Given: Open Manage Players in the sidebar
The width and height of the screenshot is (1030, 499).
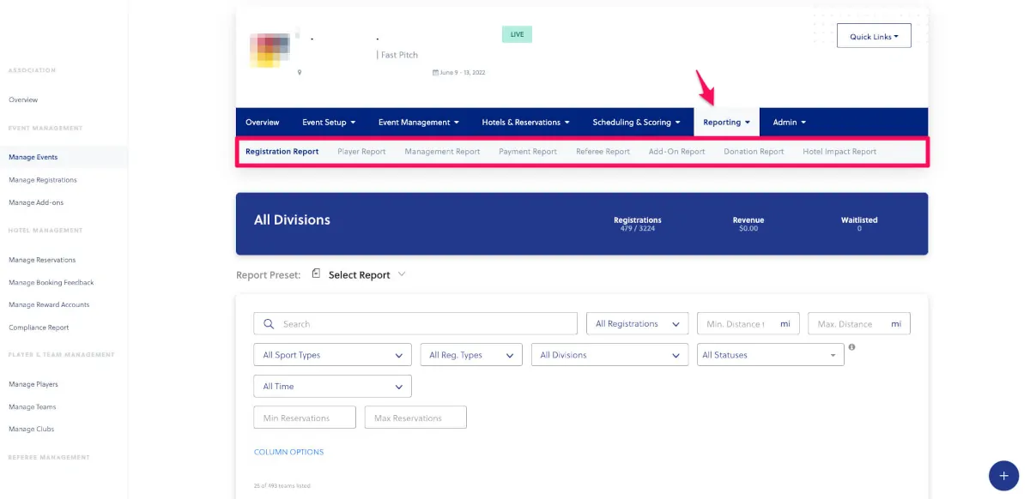Looking at the screenshot, I should pyautogui.click(x=33, y=384).
